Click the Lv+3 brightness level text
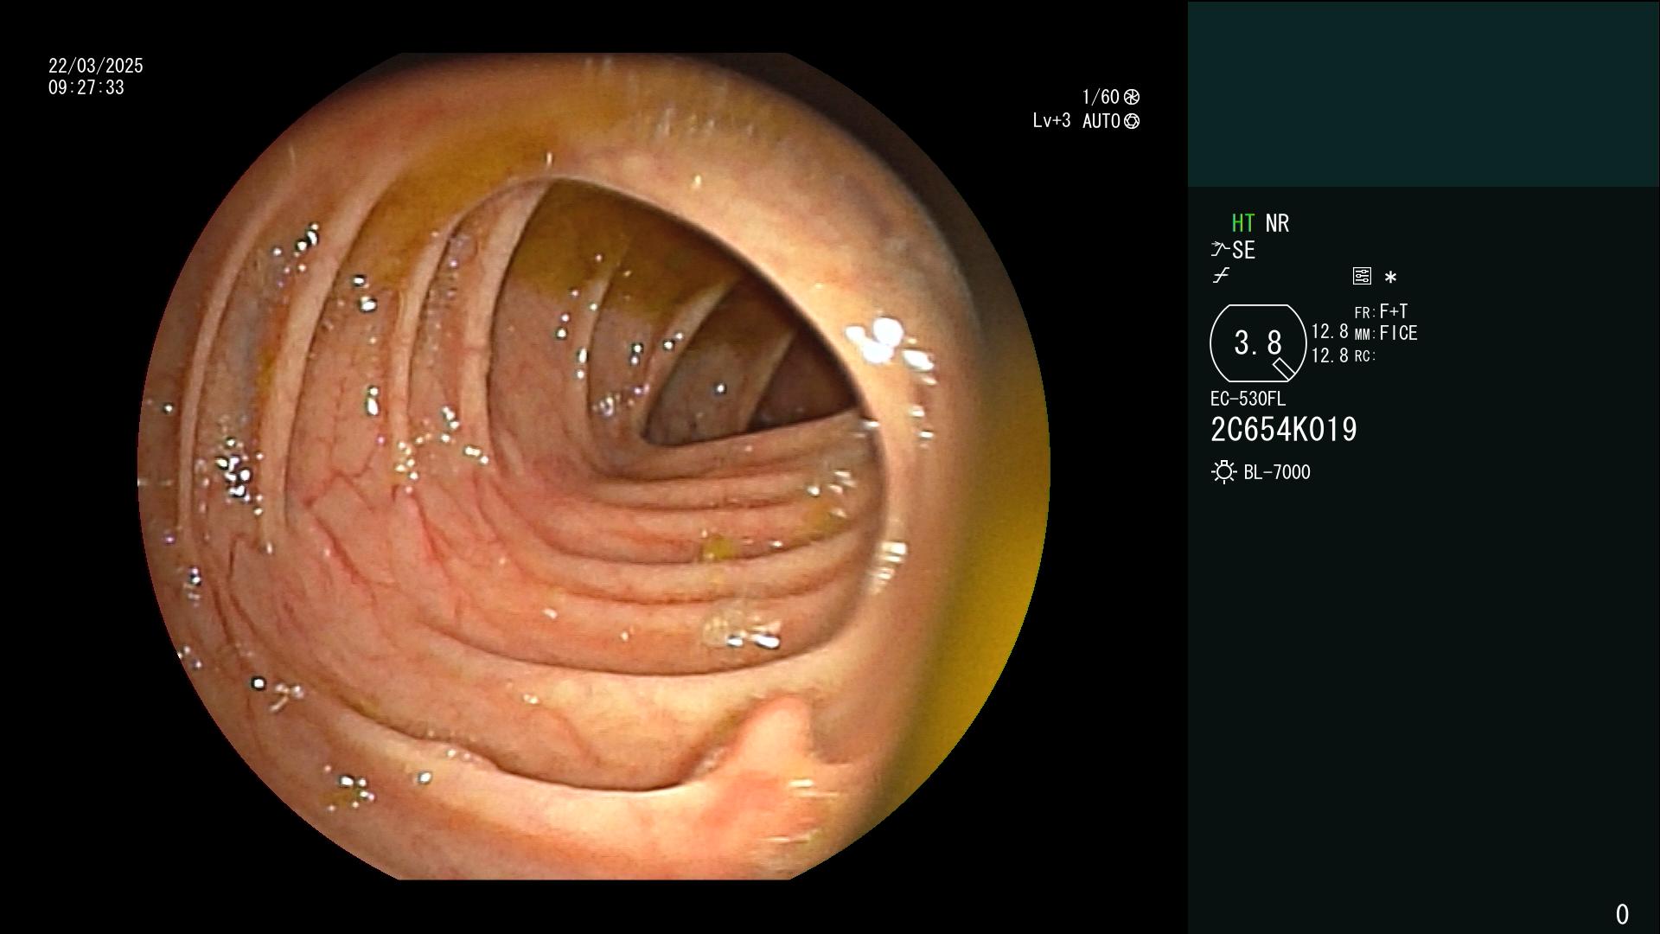The image size is (1660, 934). tap(1051, 120)
